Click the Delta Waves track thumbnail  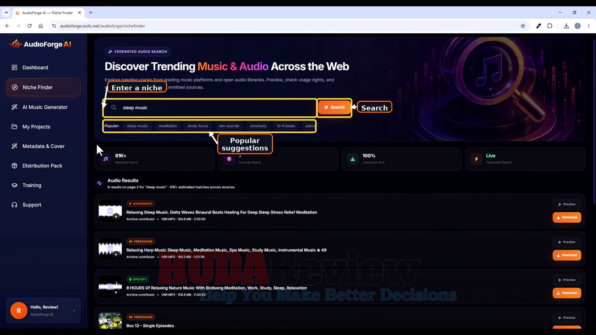click(110, 211)
